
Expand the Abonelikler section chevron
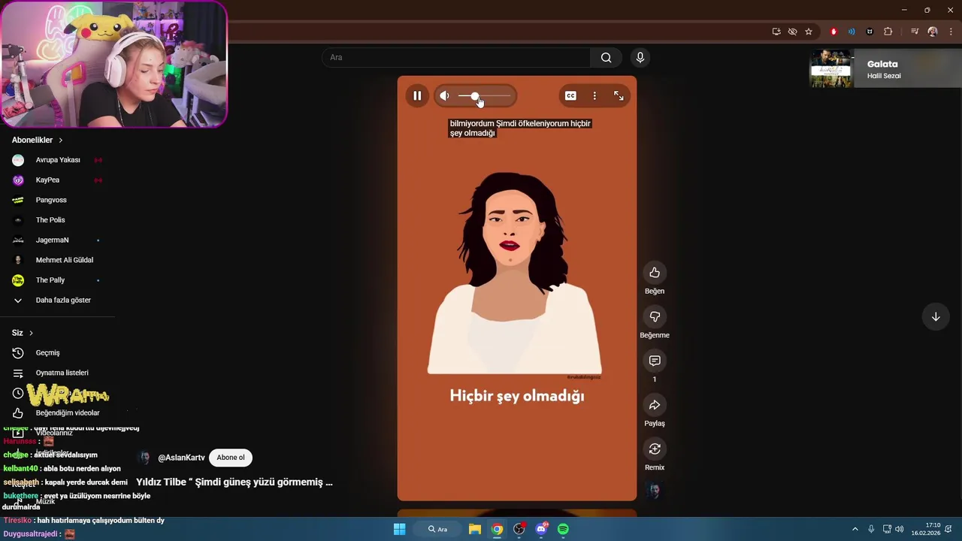pyautogui.click(x=61, y=141)
